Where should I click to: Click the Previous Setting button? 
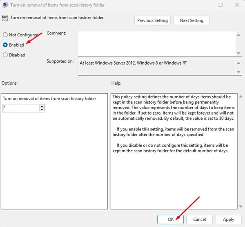click(x=152, y=20)
